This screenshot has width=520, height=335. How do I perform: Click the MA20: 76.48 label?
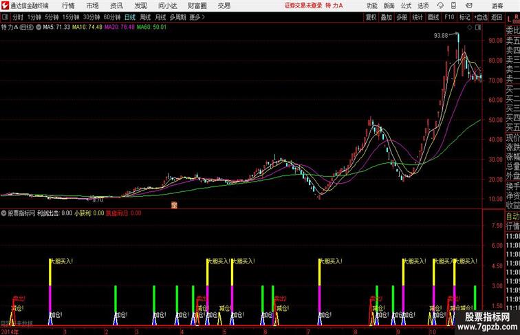pos(120,28)
